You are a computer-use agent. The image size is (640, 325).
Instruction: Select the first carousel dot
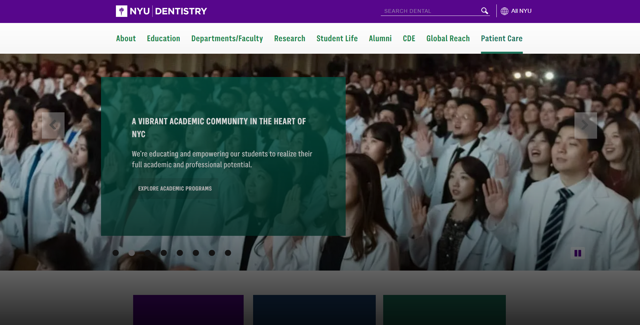click(x=116, y=253)
